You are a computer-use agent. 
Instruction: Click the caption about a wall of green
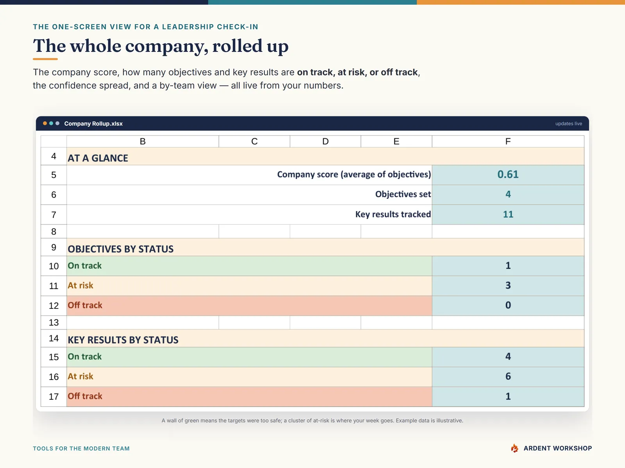[312, 420]
